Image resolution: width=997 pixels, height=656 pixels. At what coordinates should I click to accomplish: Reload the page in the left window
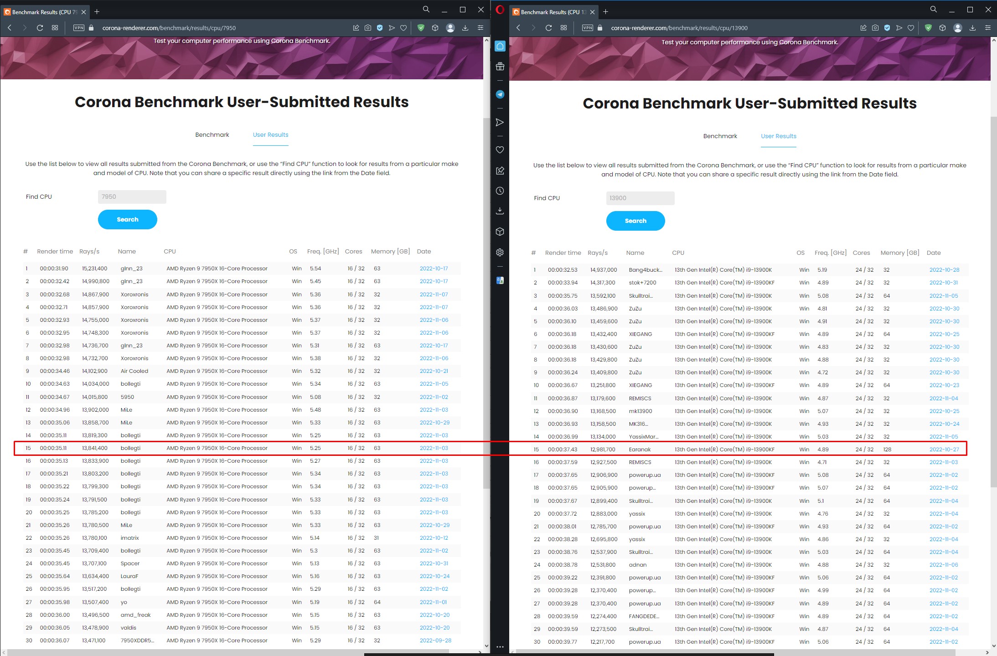[40, 28]
